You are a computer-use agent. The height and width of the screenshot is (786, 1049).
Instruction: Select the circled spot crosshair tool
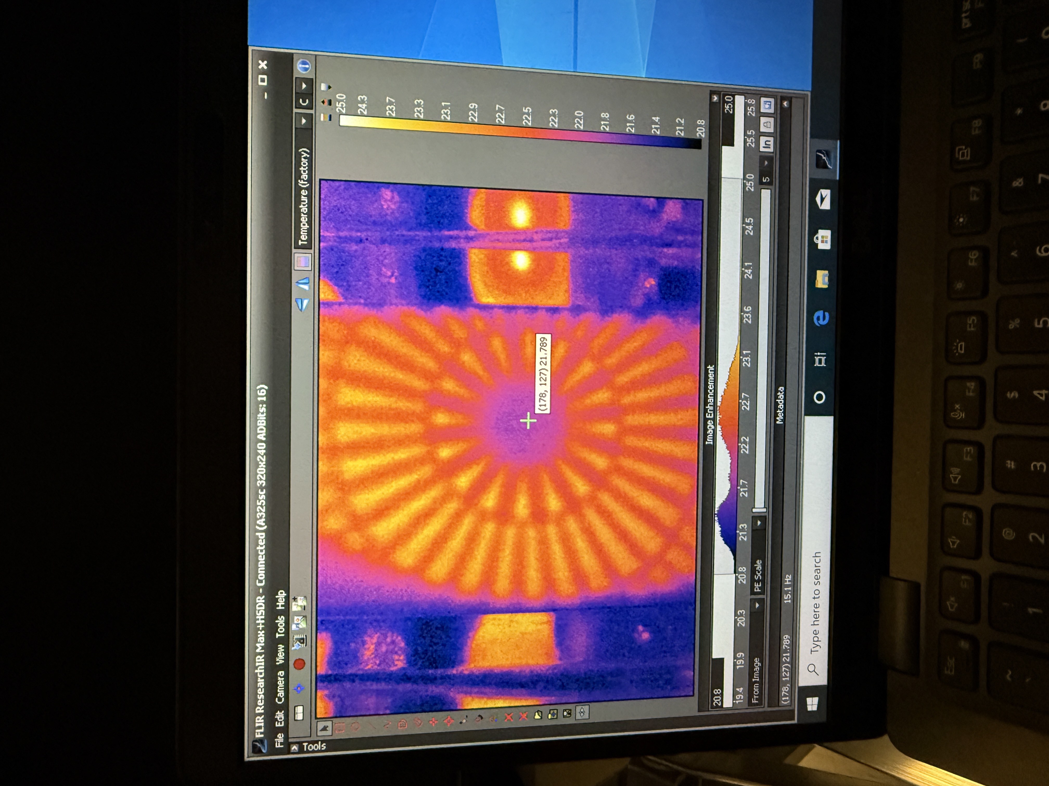click(x=449, y=721)
